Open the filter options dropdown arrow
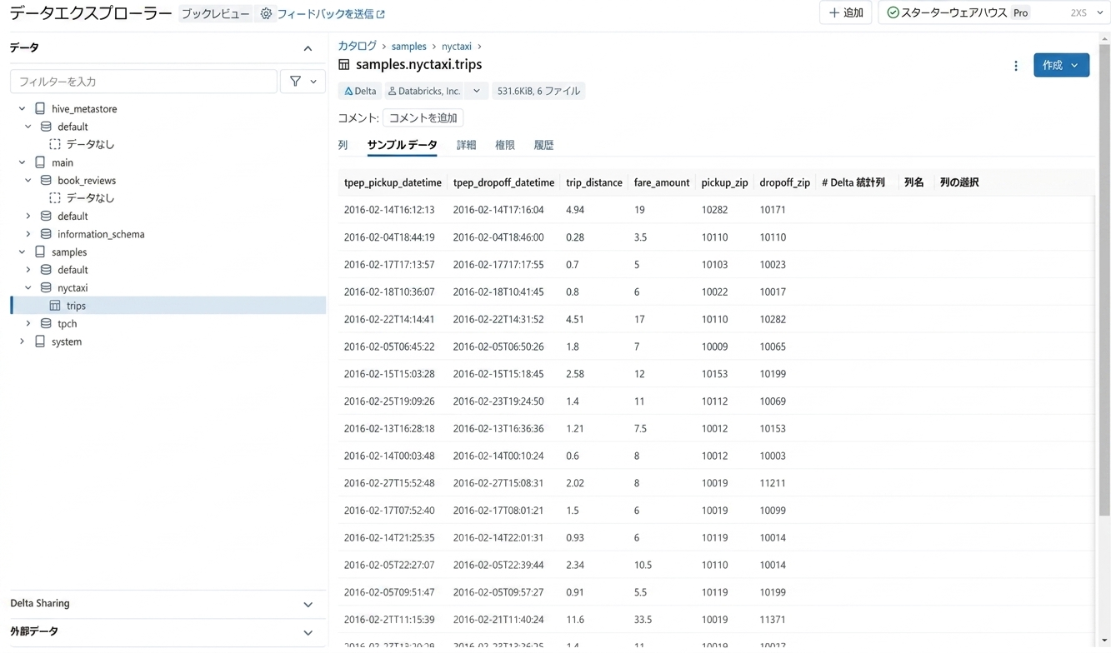1111x653 pixels. pos(313,82)
